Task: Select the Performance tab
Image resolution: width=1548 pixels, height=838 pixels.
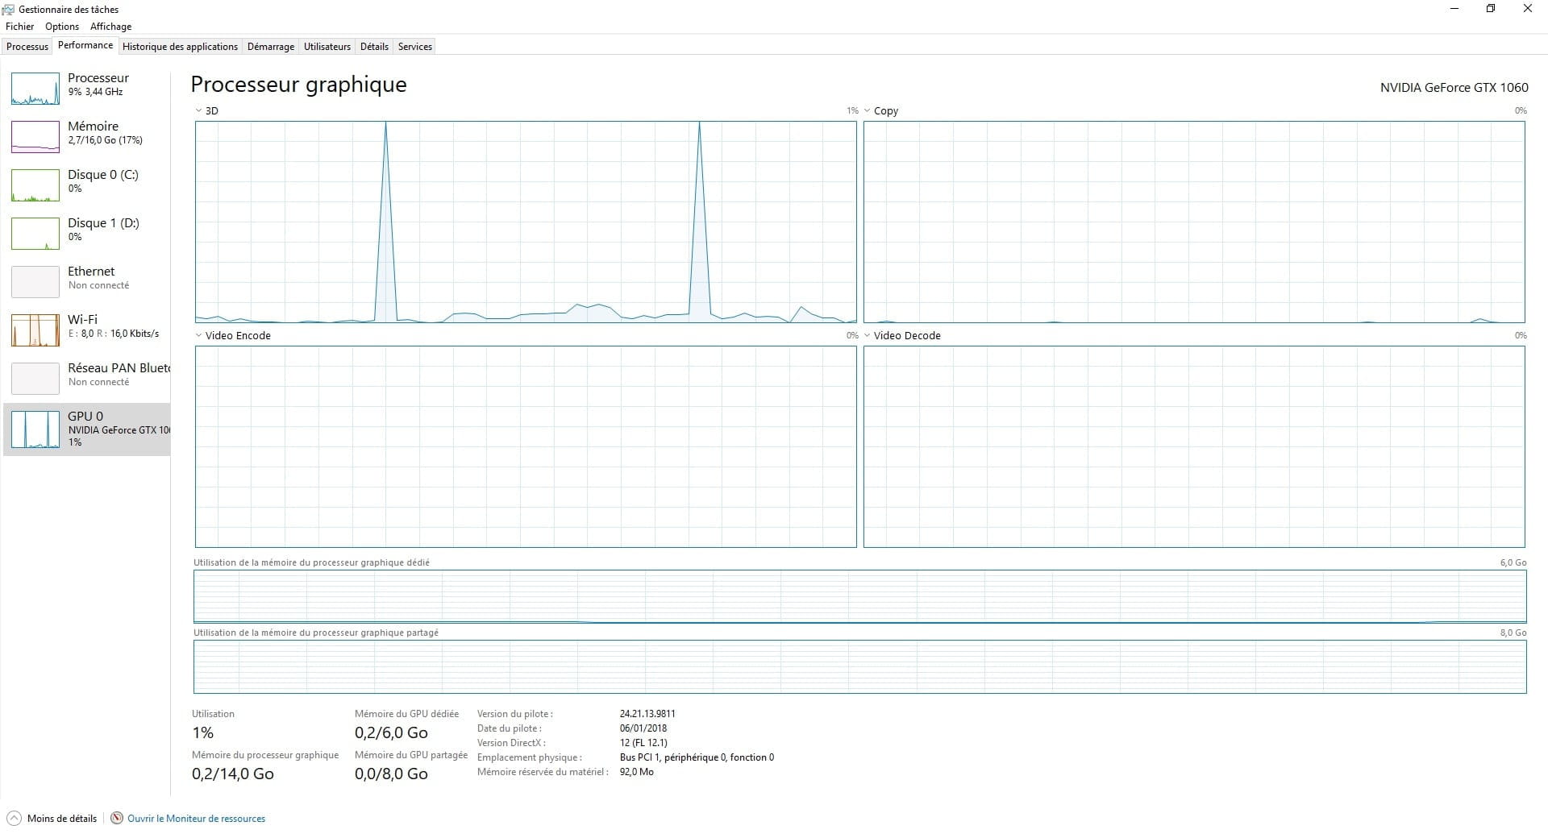Action: [85, 45]
